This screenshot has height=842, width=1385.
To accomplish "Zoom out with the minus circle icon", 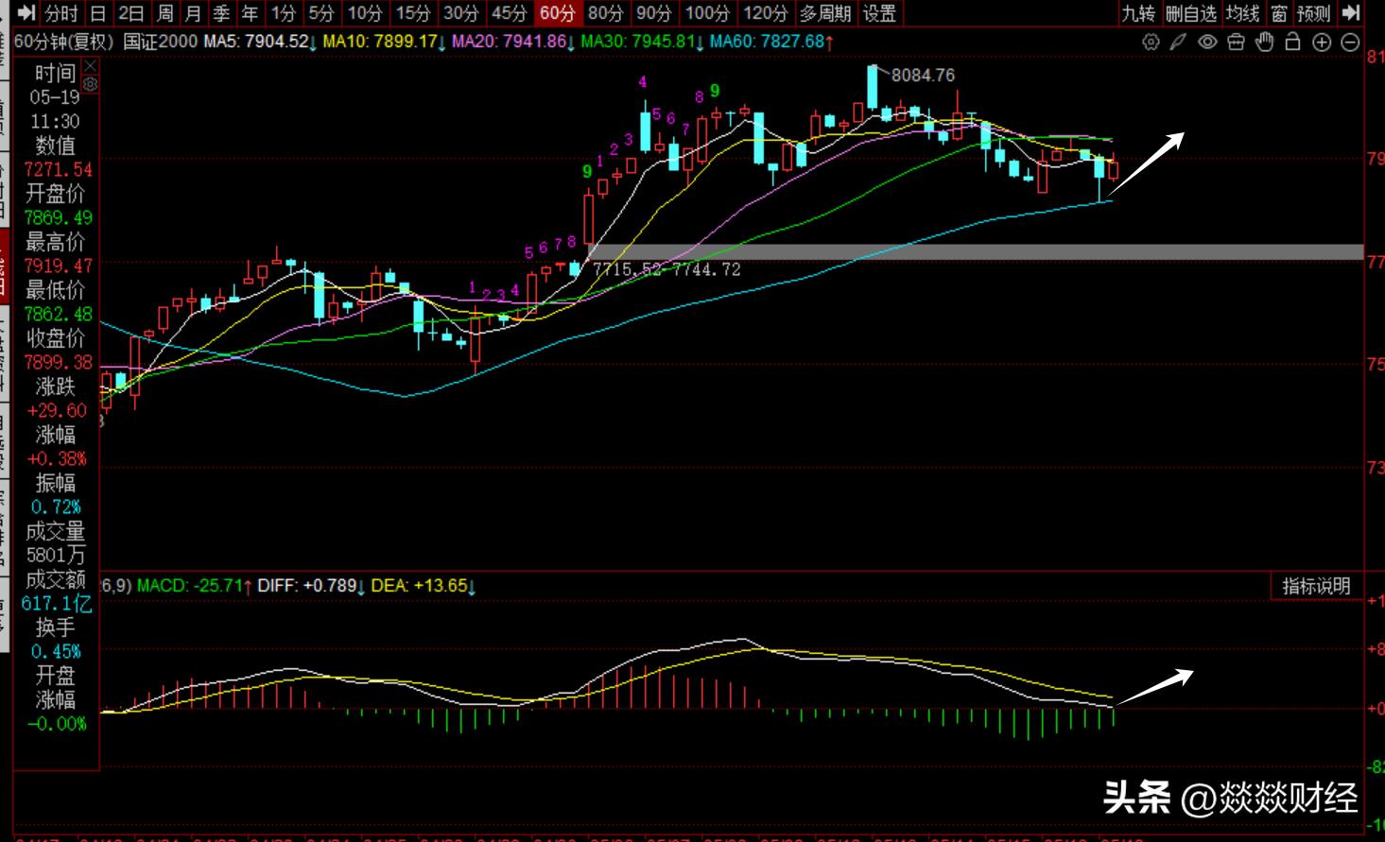I will point(1351,42).
